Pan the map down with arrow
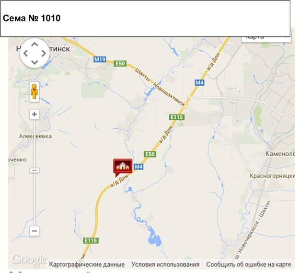299x273 pixels. [34, 62]
